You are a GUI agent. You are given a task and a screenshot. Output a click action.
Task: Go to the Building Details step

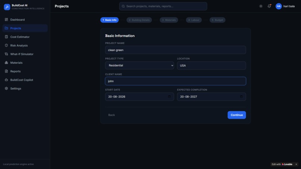[139, 20]
